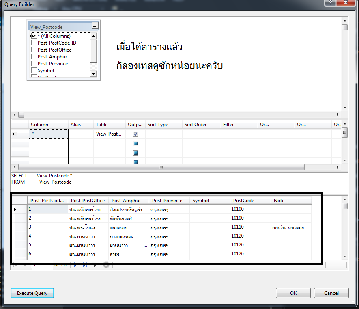
Task: Sort results by Post_Amphur header
Action: coord(129,201)
